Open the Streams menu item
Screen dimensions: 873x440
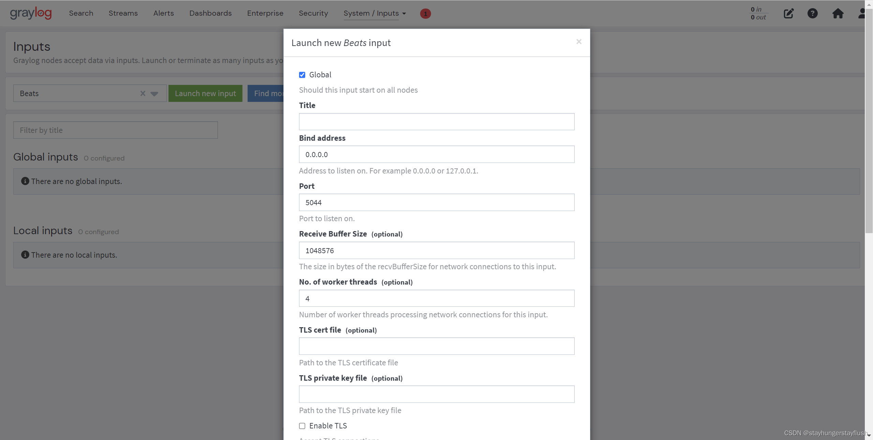coord(123,13)
